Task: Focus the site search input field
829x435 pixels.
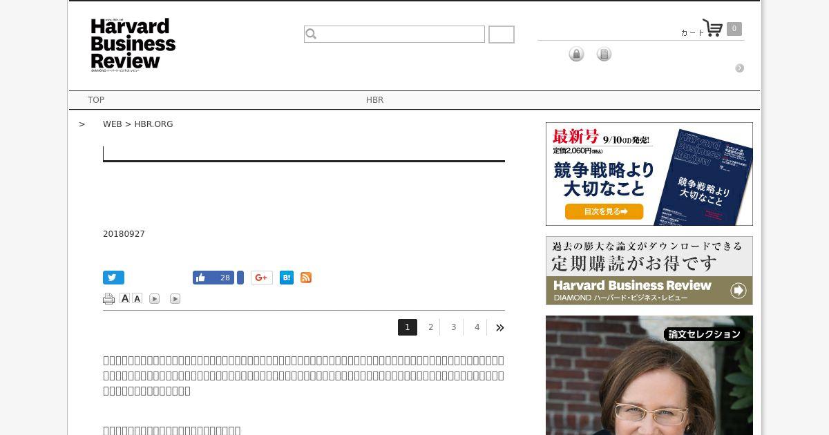Action: (394, 35)
